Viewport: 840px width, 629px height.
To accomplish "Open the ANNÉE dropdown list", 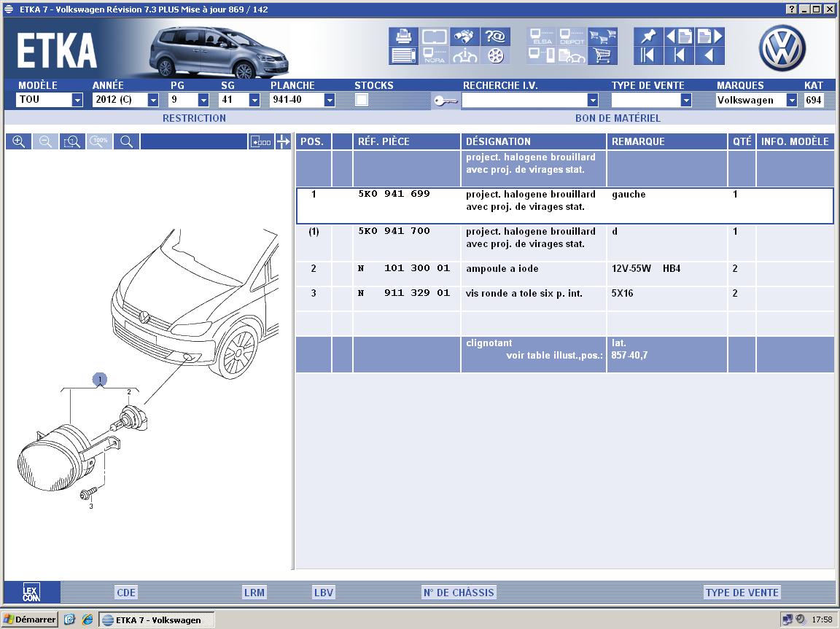I will point(153,101).
